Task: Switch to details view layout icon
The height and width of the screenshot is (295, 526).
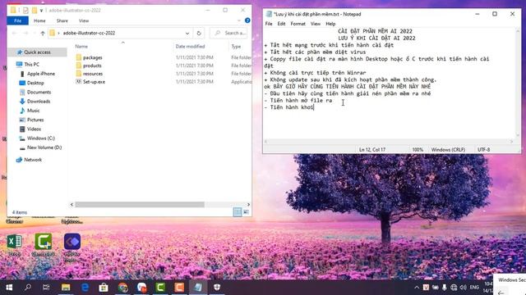Action: [x=238, y=212]
